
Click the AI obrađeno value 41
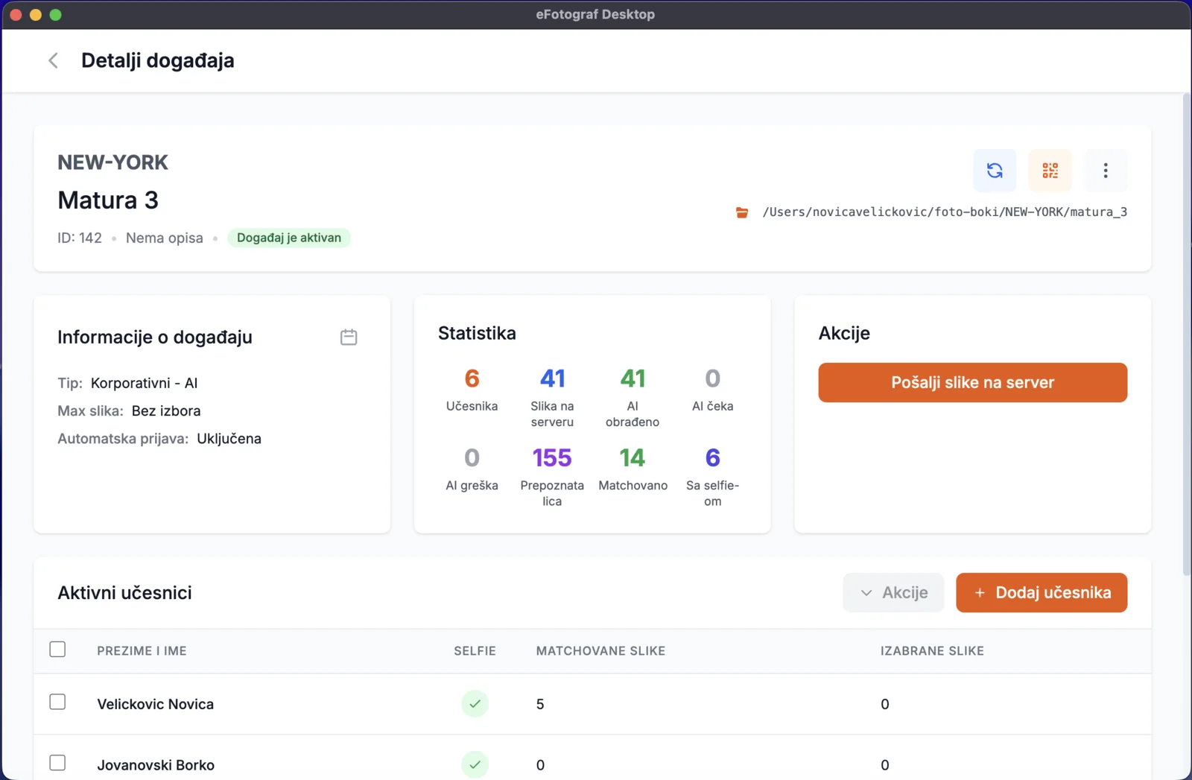point(633,378)
